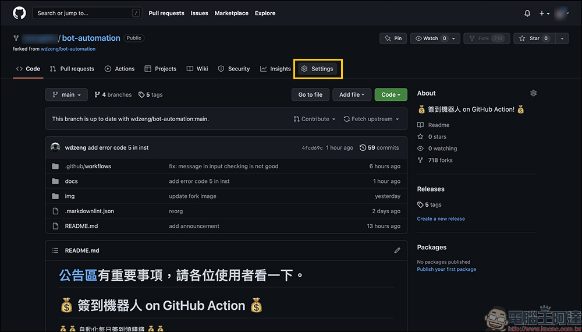This screenshot has width=582, height=332.
Task: Click the GitHub logo icon
Action: (x=19, y=13)
